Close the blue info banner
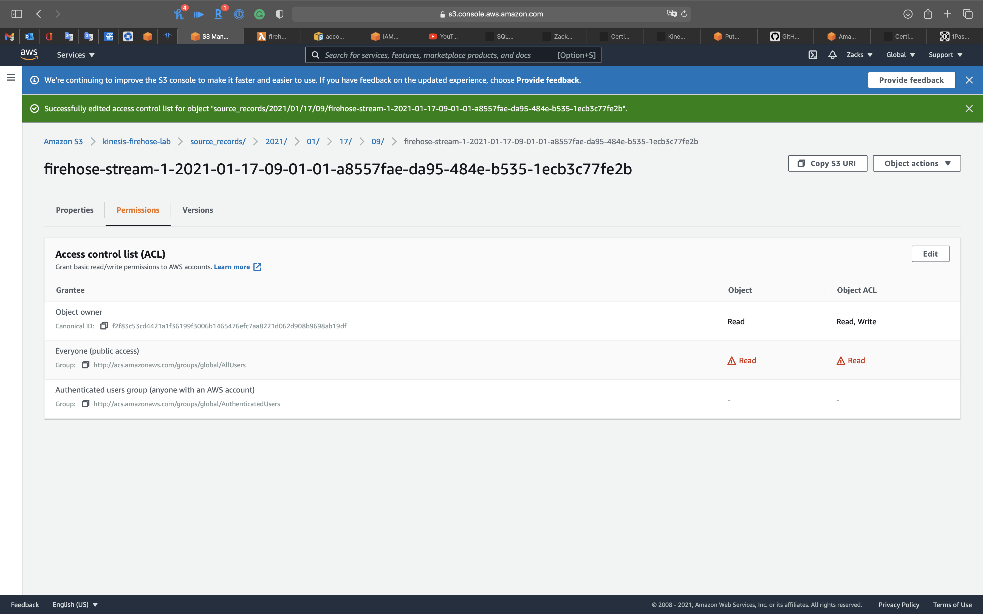Image resolution: width=983 pixels, height=614 pixels. [969, 80]
